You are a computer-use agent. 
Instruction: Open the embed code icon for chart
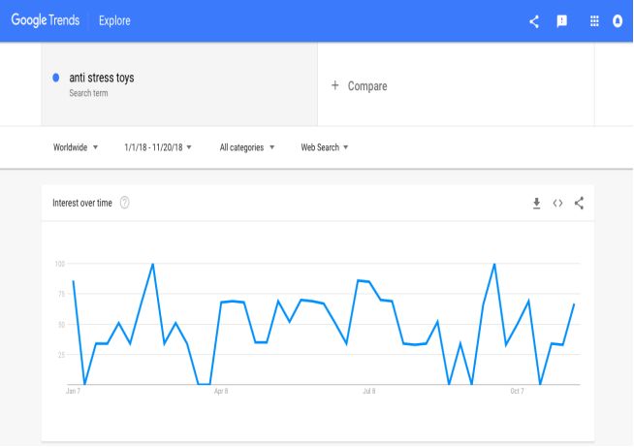click(557, 203)
